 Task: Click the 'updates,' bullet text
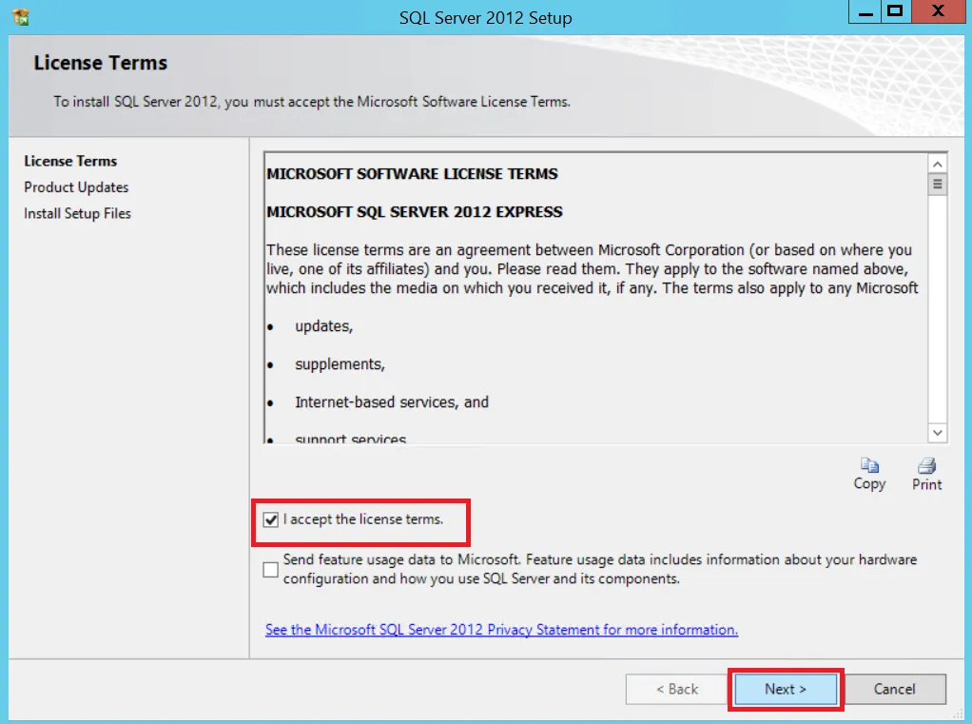click(x=323, y=326)
